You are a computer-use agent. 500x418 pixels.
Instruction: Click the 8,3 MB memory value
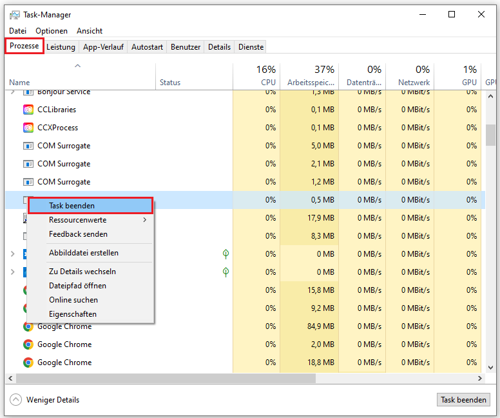323,236
